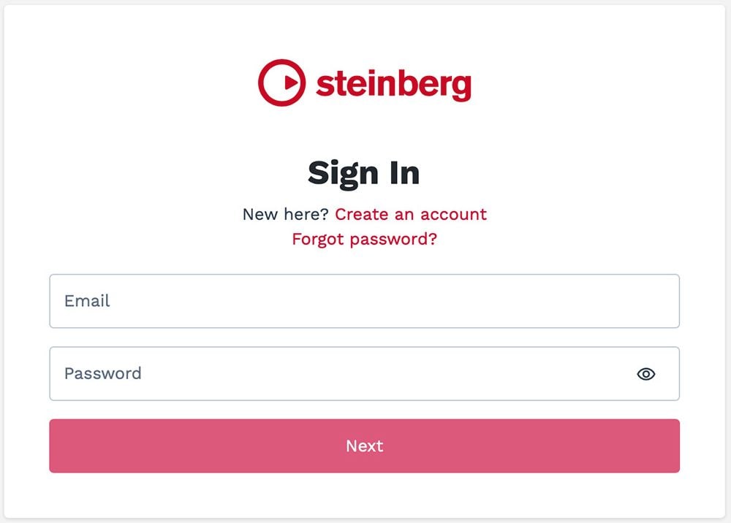731x523 pixels.
Task: Click the New here? text
Action: (285, 214)
